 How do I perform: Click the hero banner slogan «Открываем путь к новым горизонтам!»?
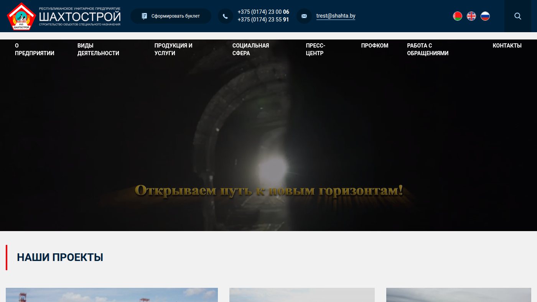tap(269, 190)
